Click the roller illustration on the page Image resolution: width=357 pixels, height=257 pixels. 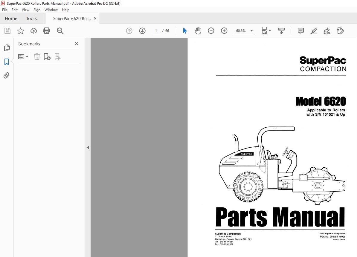tap(282, 166)
